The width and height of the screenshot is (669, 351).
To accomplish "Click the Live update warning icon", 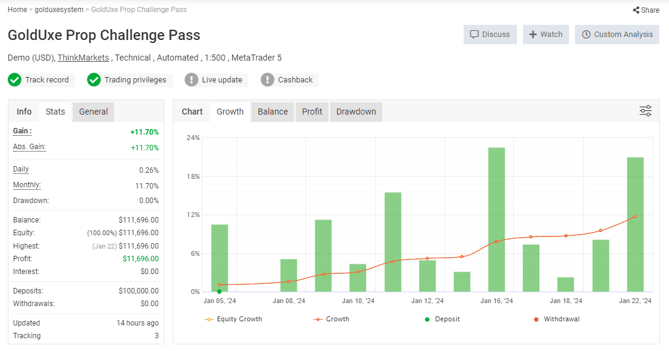I will [x=191, y=80].
